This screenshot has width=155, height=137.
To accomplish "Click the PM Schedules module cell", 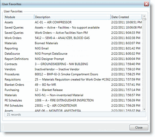I will click(14, 106).
